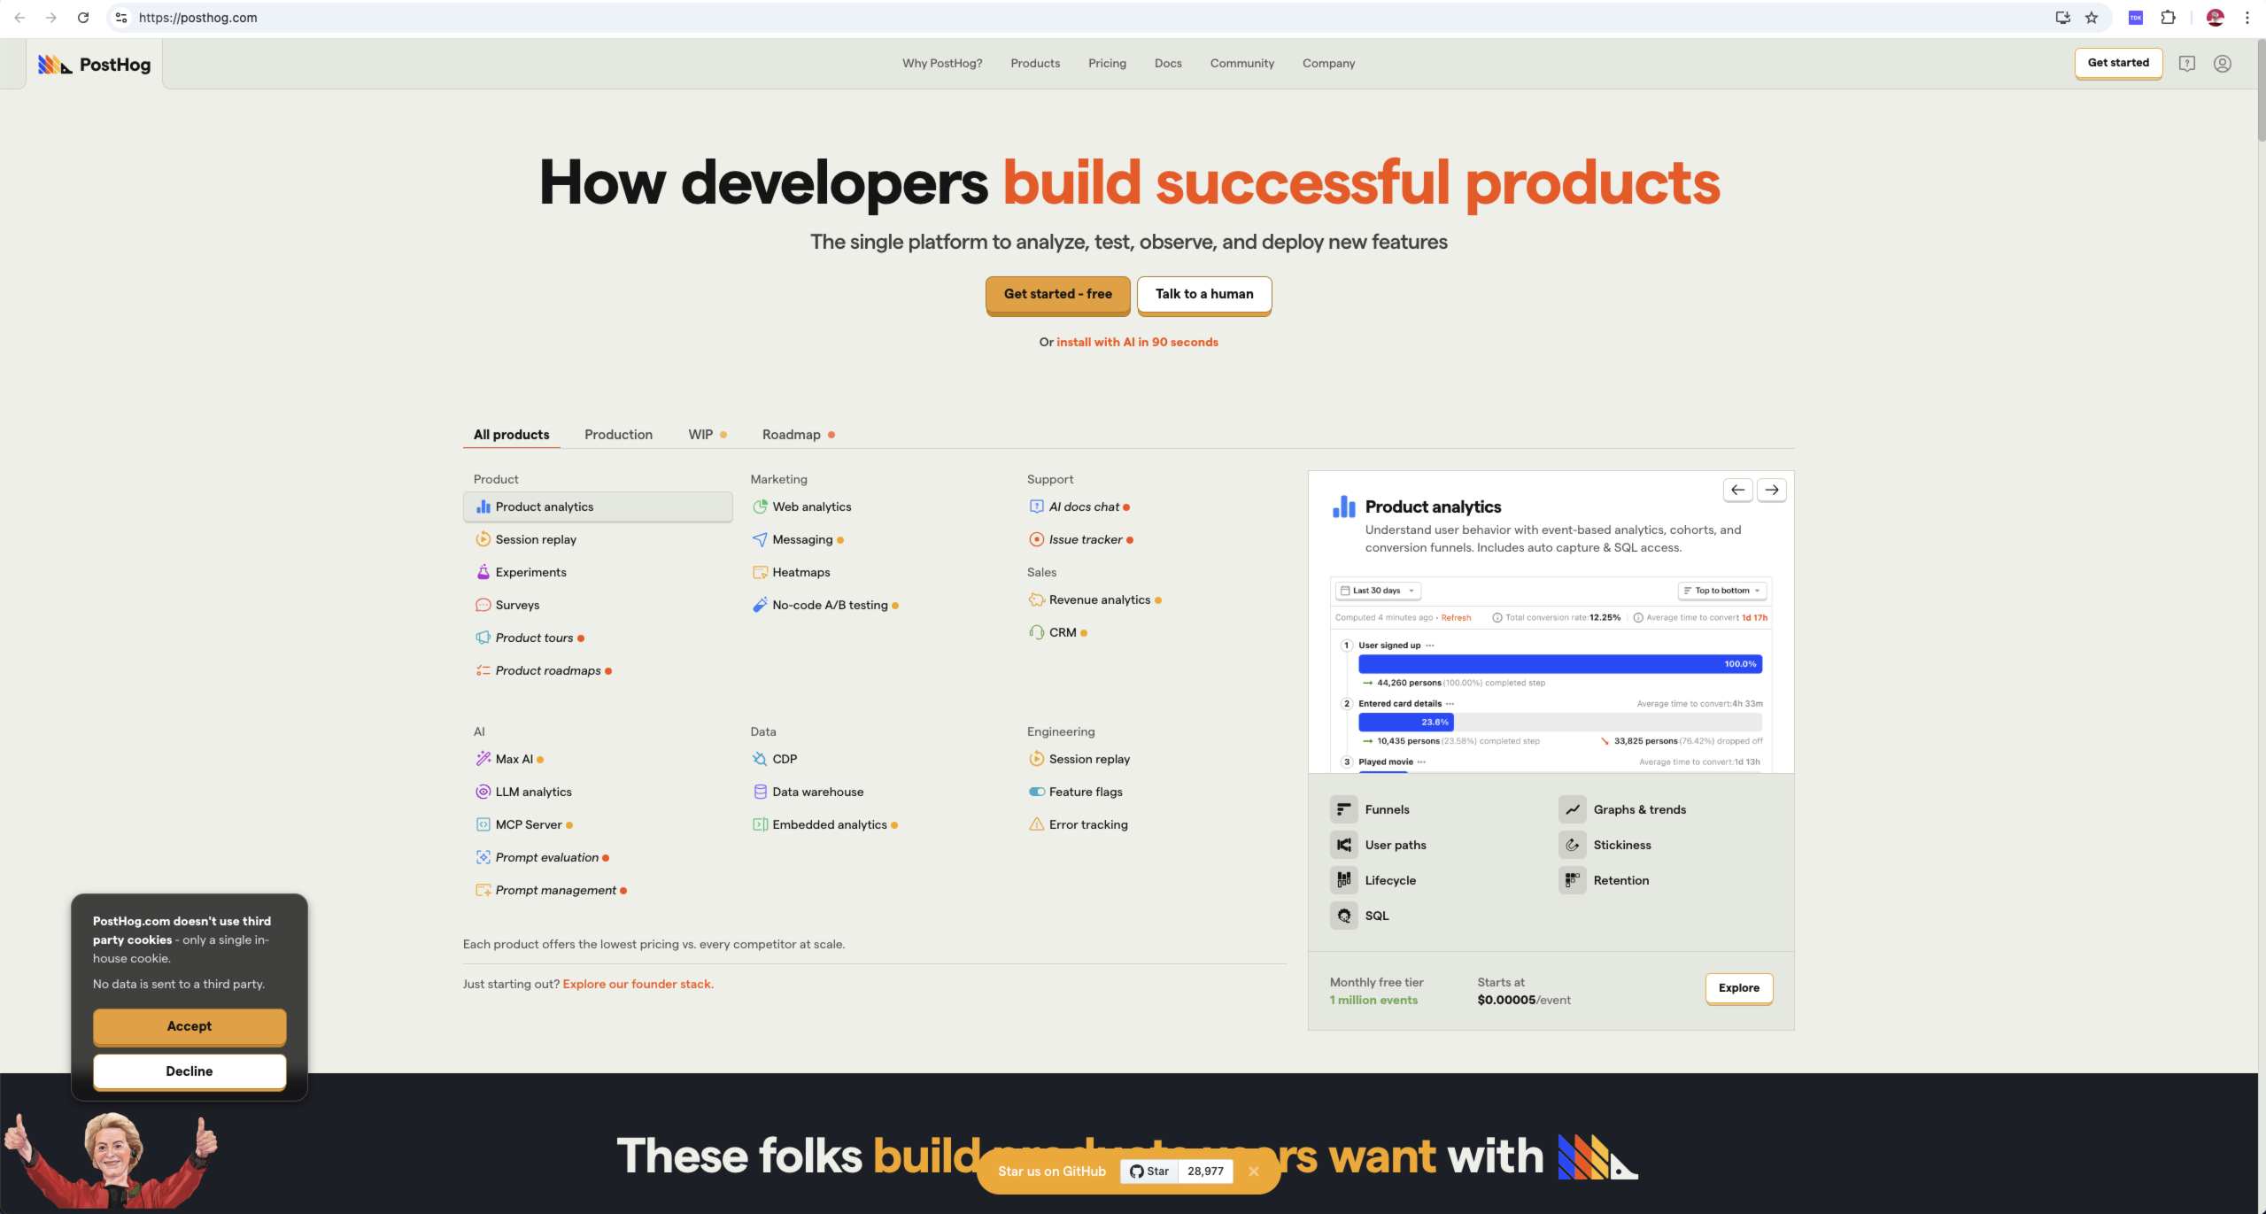Viewport: 2266px width, 1214px height.
Task: Click GitHub Star button in banner
Action: point(1148,1171)
